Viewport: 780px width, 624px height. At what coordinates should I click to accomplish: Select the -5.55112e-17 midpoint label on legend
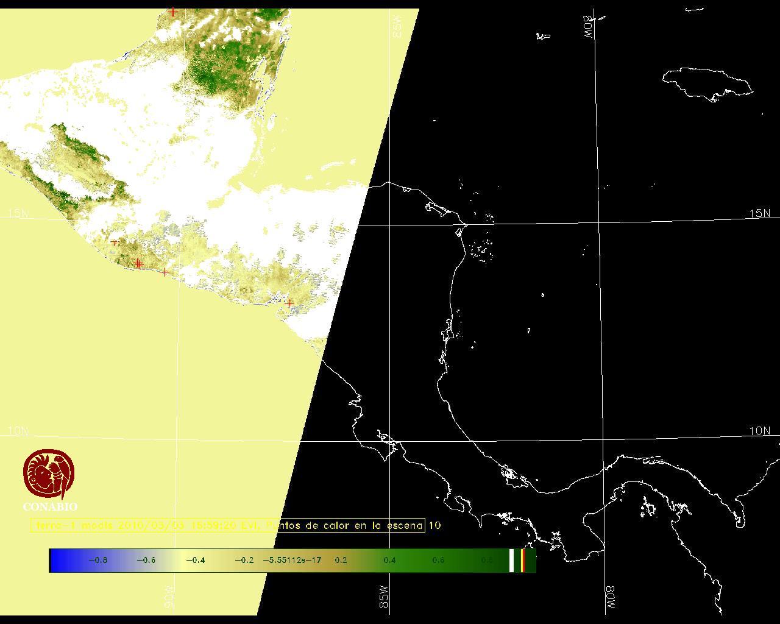pos(291,560)
